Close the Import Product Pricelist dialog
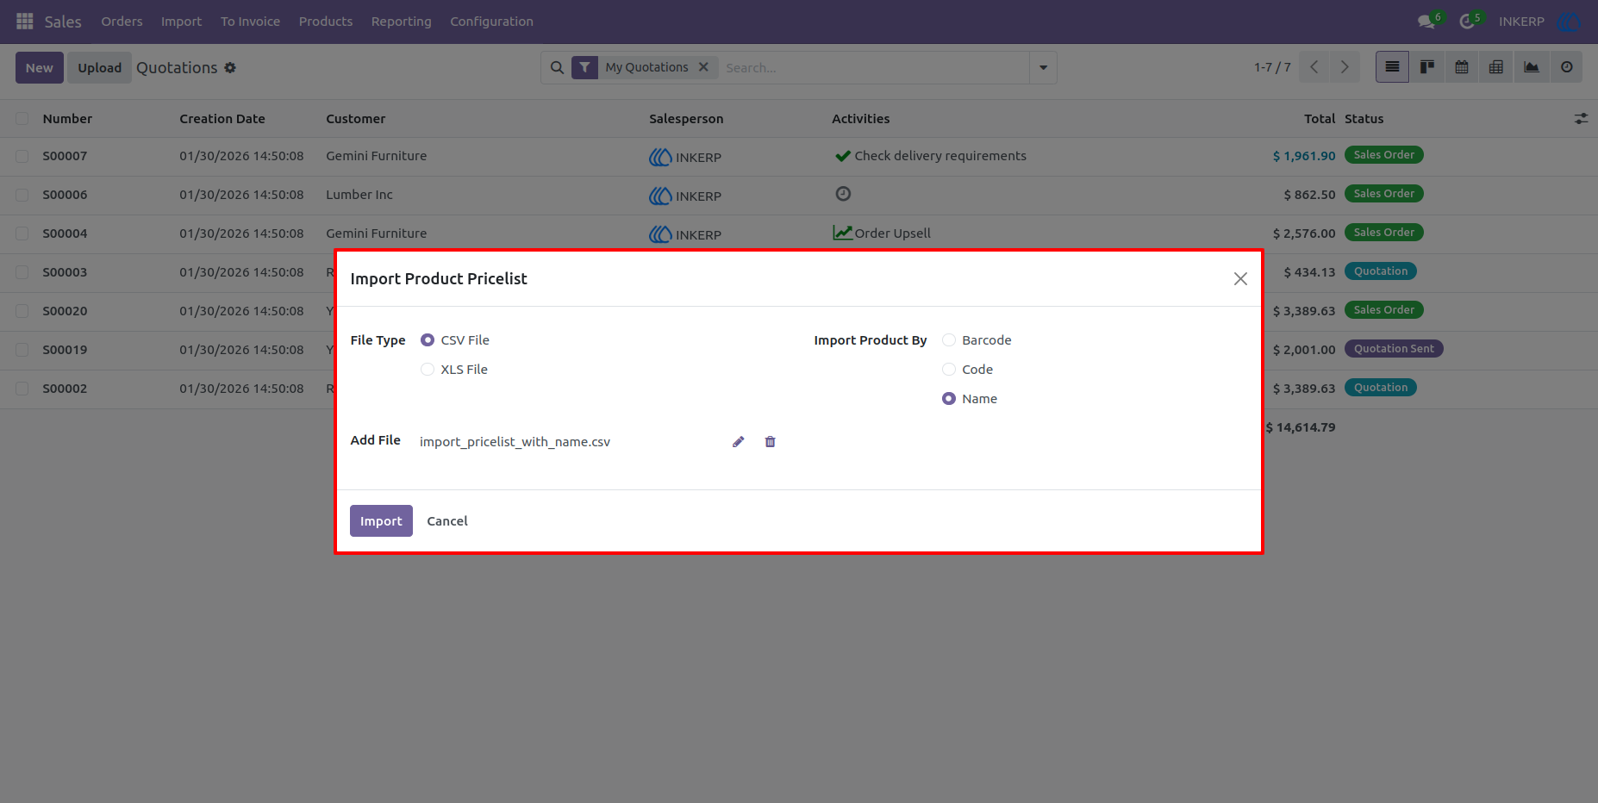 click(1240, 278)
